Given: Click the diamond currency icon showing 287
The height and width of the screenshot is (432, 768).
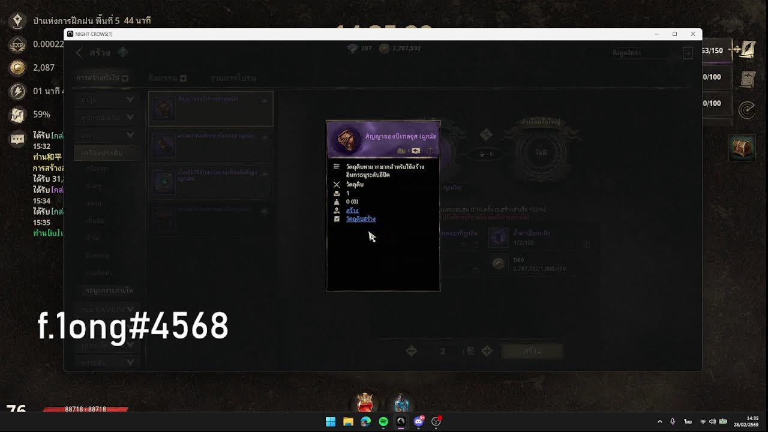Looking at the screenshot, I should (352, 48).
